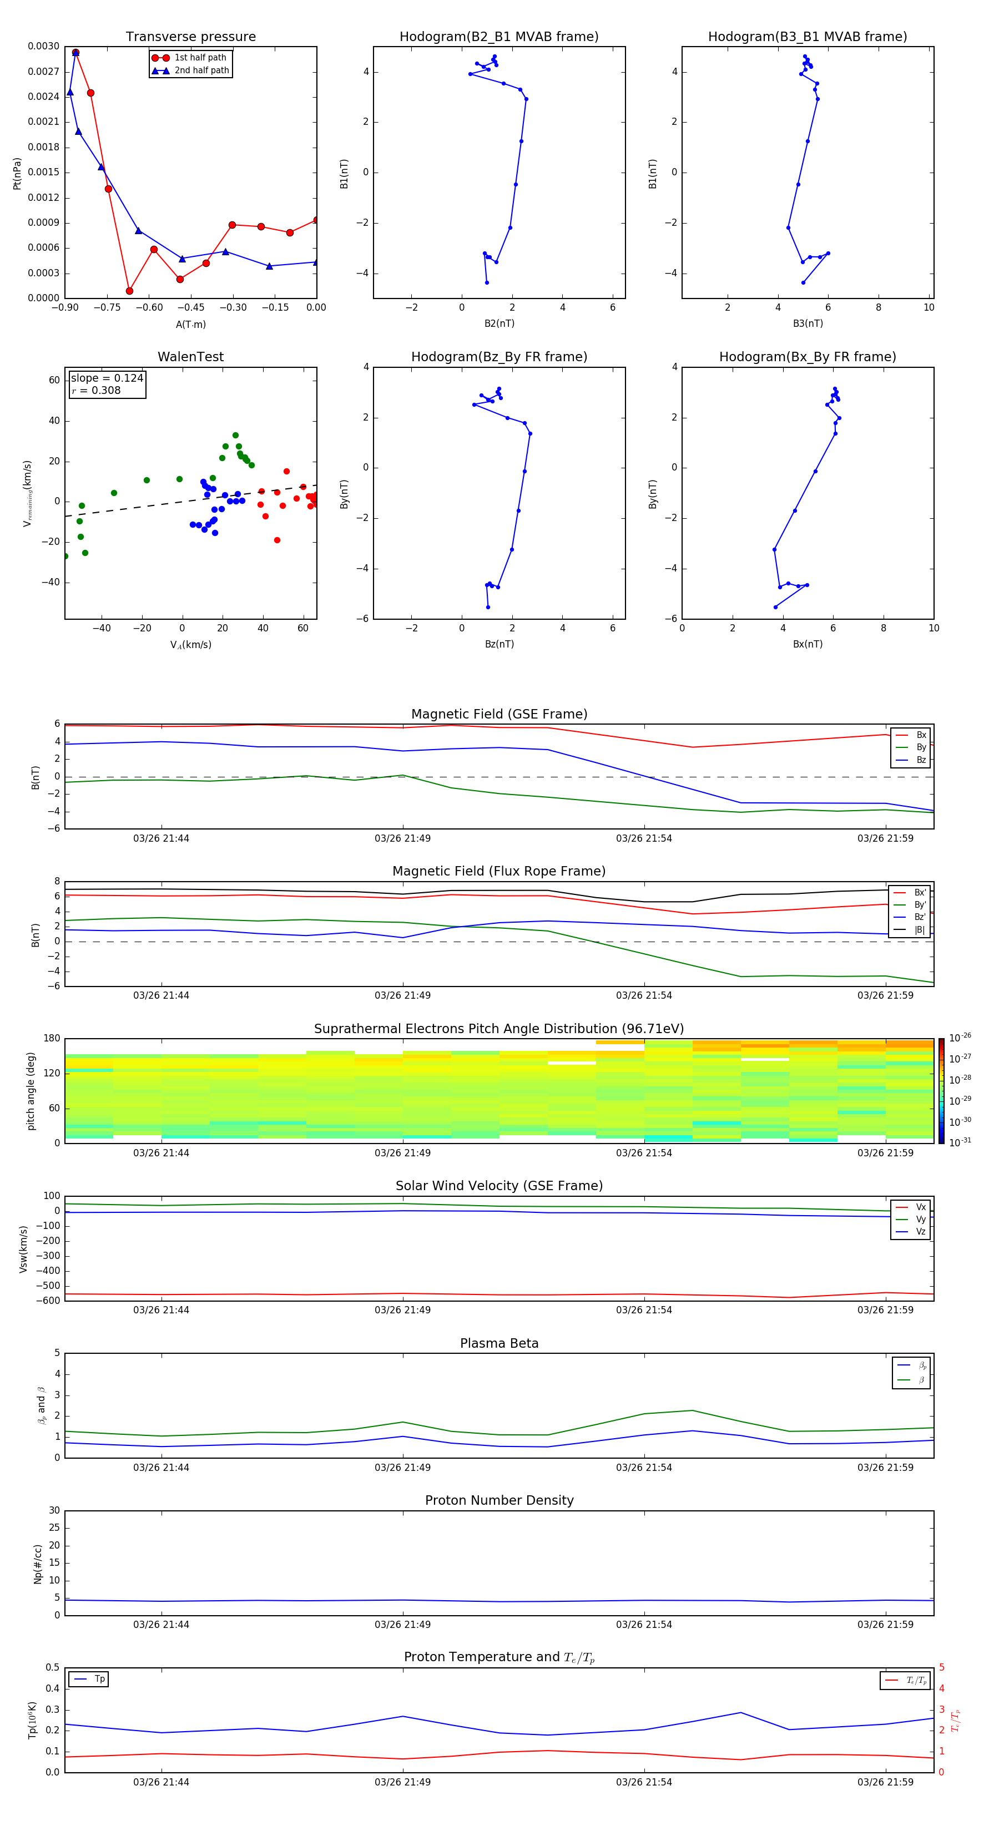Click the '180' tick on pitch angle axis
Viewport: 999px width, 1831px height.
point(52,1039)
